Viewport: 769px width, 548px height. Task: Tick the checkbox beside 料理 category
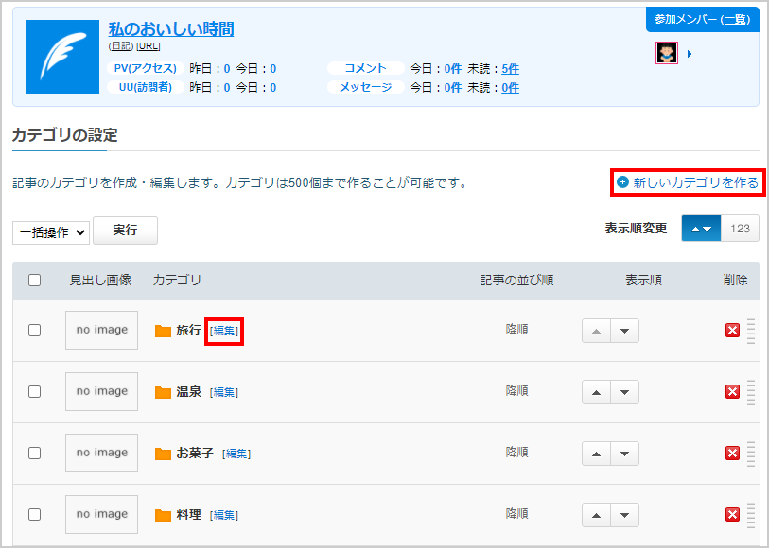34,514
